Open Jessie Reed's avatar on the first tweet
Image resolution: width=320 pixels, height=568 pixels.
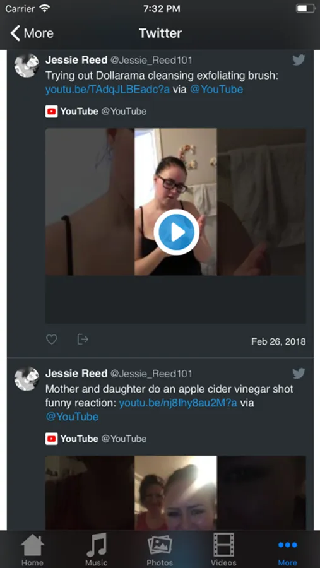(27, 65)
